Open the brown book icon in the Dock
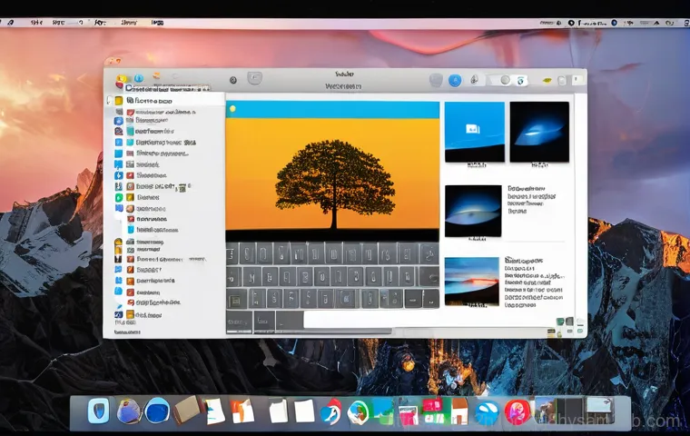Image resolution: width=690 pixels, height=436 pixels. (x=186, y=410)
